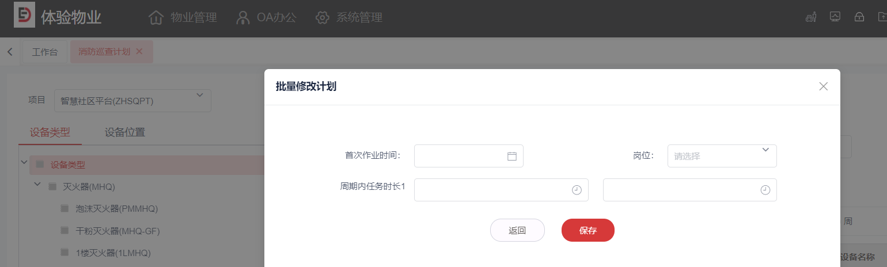Click the 保存 button
Viewport: 887px width, 267px height.
[587, 230]
